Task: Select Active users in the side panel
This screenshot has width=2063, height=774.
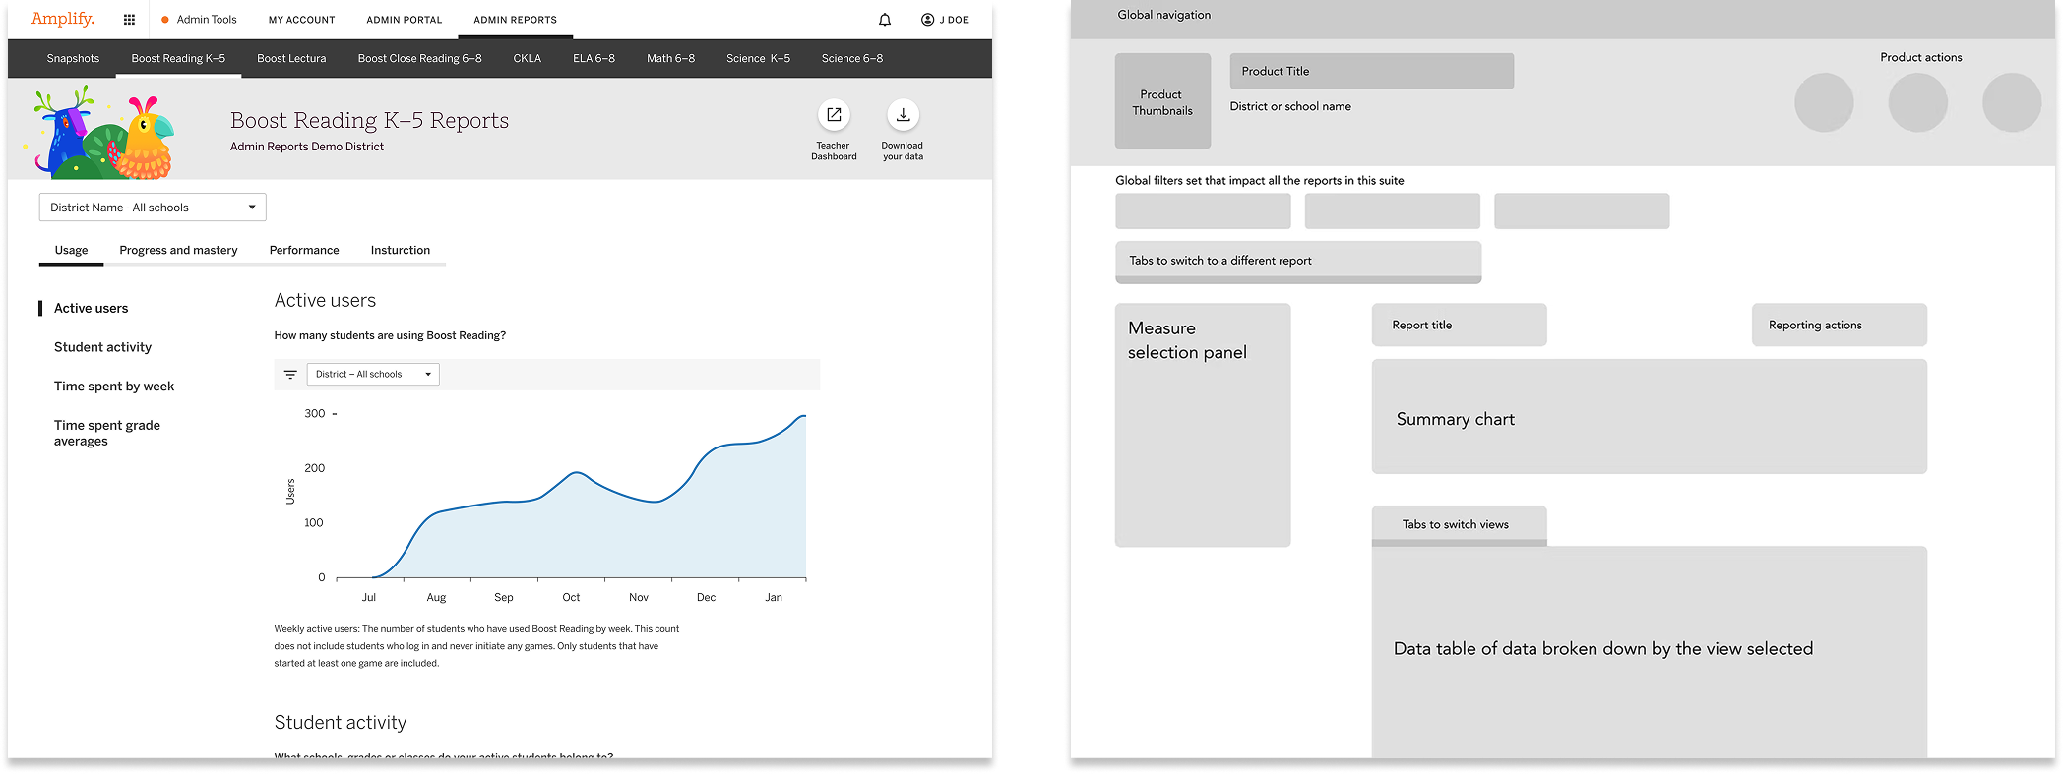Action: [x=91, y=309]
